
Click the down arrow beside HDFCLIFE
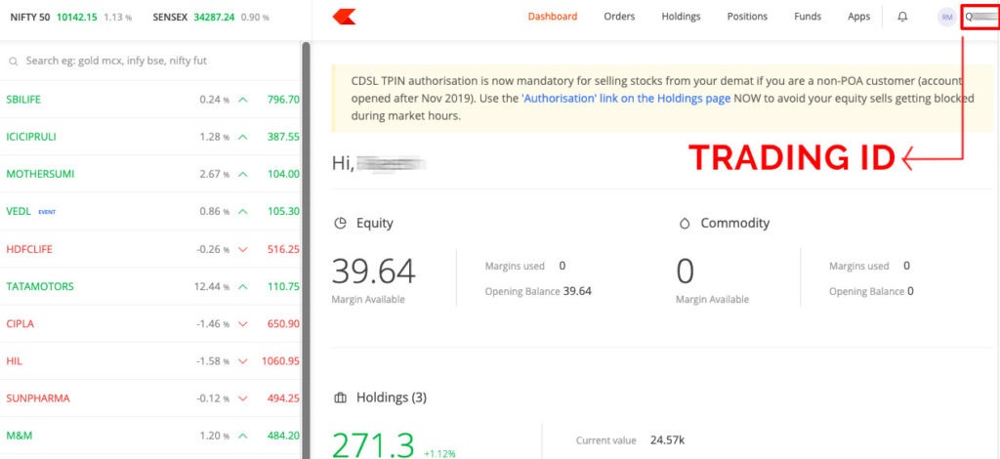click(242, 249)
